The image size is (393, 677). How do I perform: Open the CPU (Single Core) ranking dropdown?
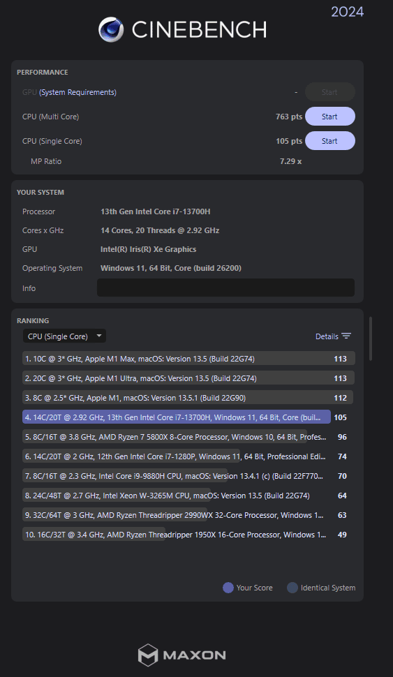64,336
